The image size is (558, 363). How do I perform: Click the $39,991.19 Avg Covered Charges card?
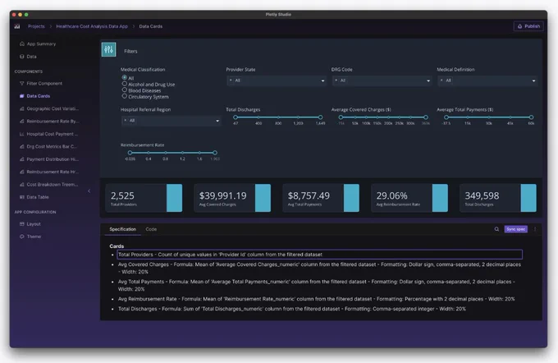coord(232,198)
